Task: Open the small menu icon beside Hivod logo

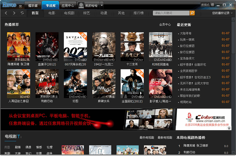Action: [20, 6]
